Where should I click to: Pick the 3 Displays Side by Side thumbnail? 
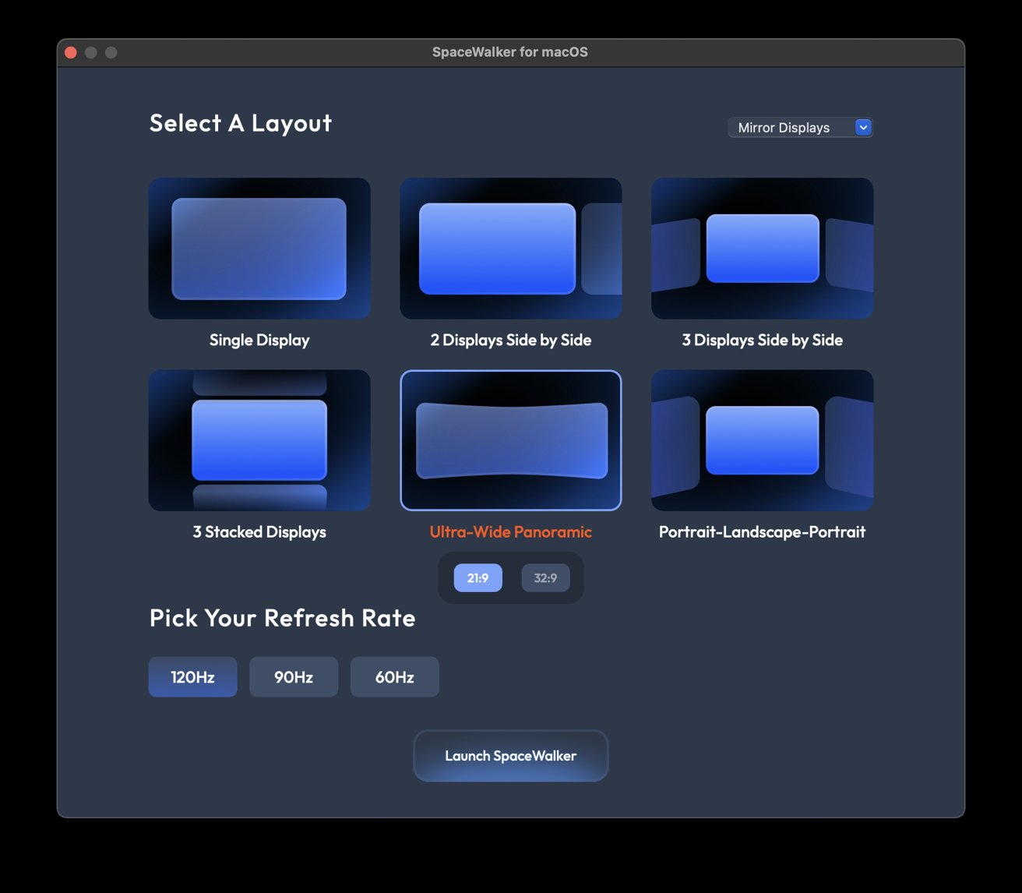coord(762,248)
